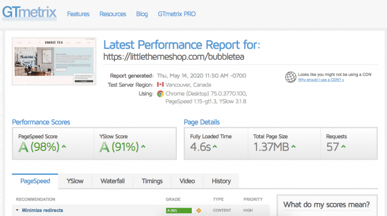Click the CONTENT type cell
Viewport: 387px width, 216px height.
click(x=222, y=210)
